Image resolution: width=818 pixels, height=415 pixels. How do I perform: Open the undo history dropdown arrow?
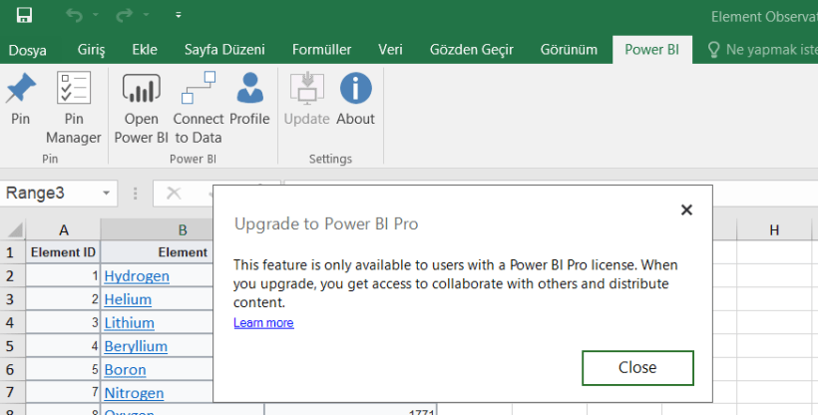point(96,15)
